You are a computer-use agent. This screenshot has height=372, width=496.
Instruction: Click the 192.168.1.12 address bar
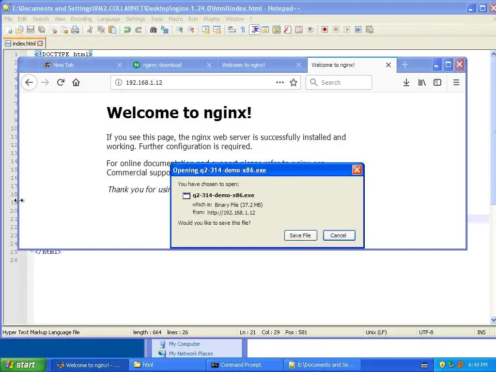205,82
